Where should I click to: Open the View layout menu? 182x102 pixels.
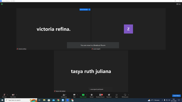[179, 4]
